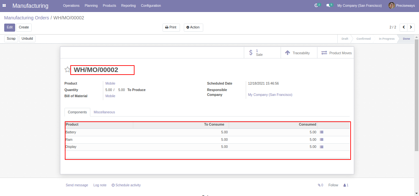This screenshot has height=196, width=419.
Task: Click the Unbuild button
Action: pyautogui.click(x=27, y=39)
